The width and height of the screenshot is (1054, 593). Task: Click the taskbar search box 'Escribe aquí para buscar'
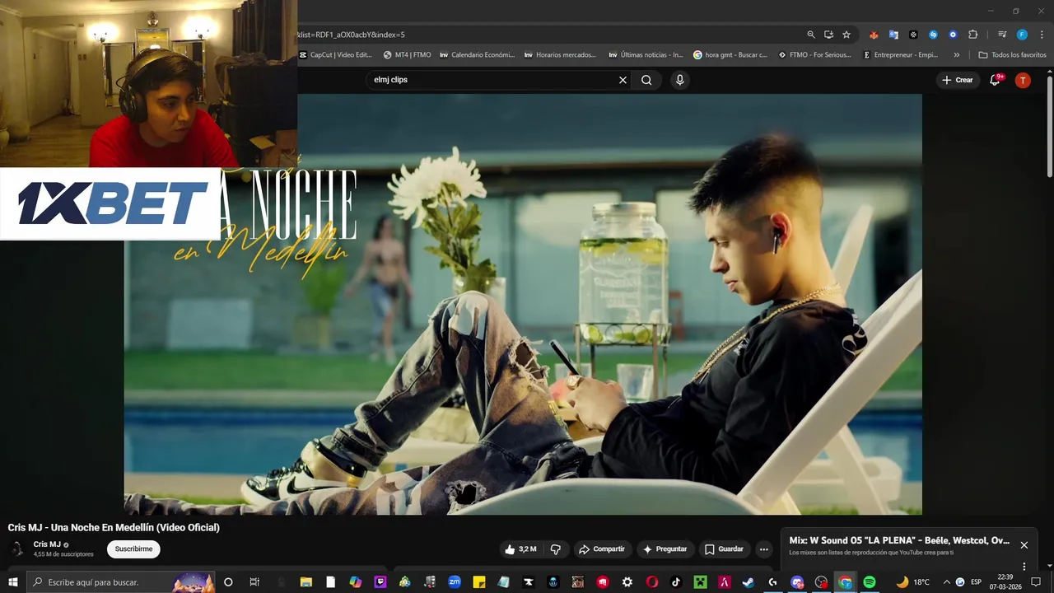coord(122,582)
